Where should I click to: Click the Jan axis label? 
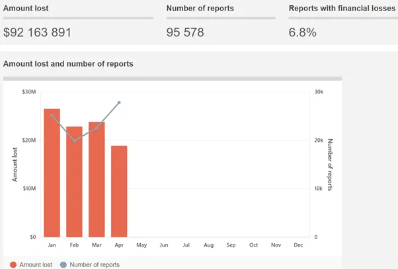click(x=52, y=245)
